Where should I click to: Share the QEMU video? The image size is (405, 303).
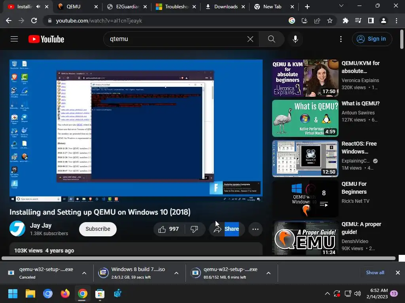tap(227, 229)
